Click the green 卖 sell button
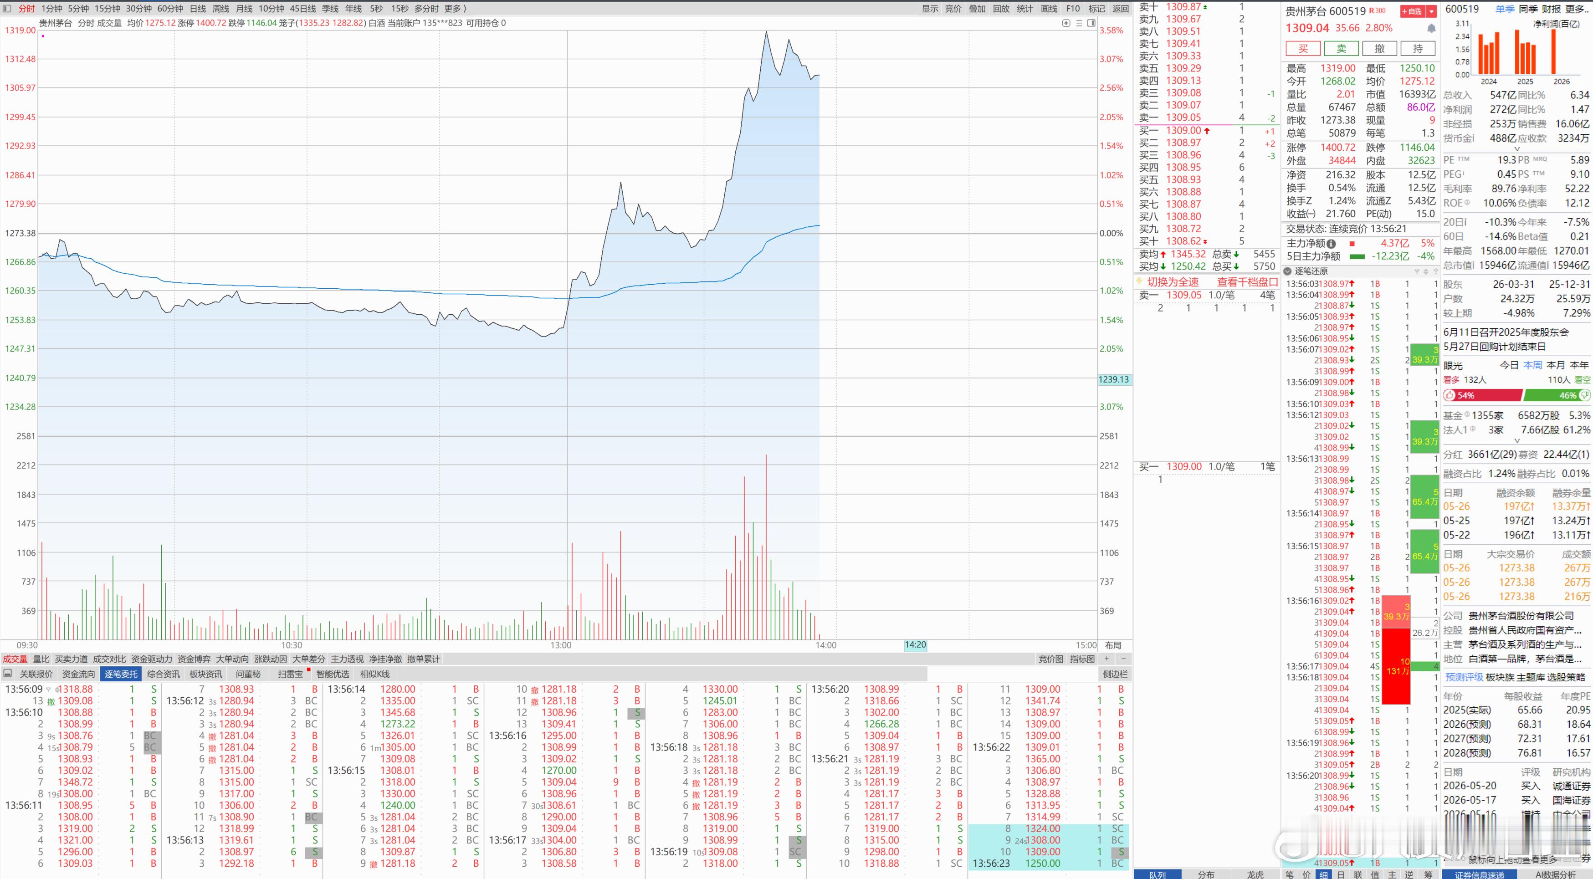 (x=1341, y=49)
